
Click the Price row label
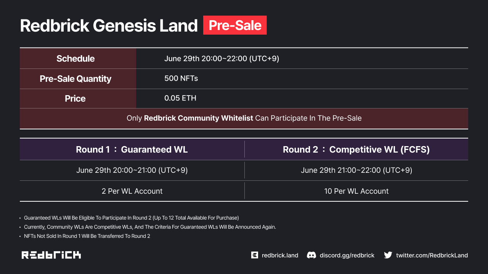(x=75, y=99)
